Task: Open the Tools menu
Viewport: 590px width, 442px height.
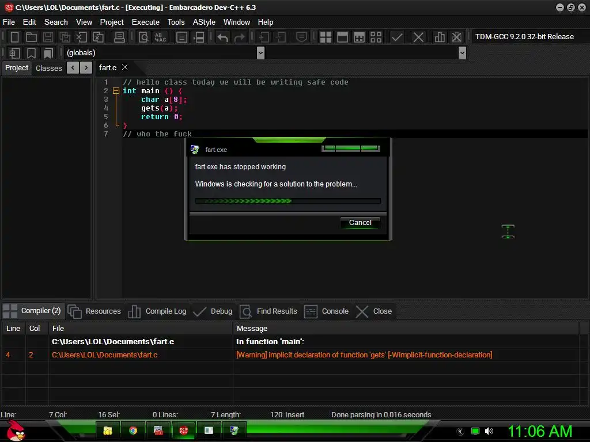Action: (x=176, y=22)
